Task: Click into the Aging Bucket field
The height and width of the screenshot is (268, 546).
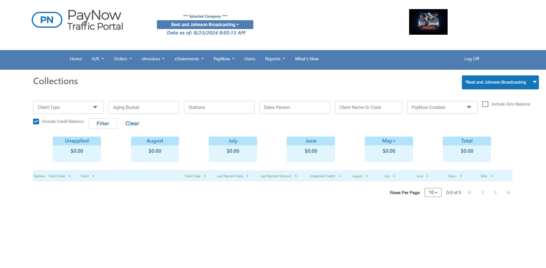Action: [x=144, y=107]
